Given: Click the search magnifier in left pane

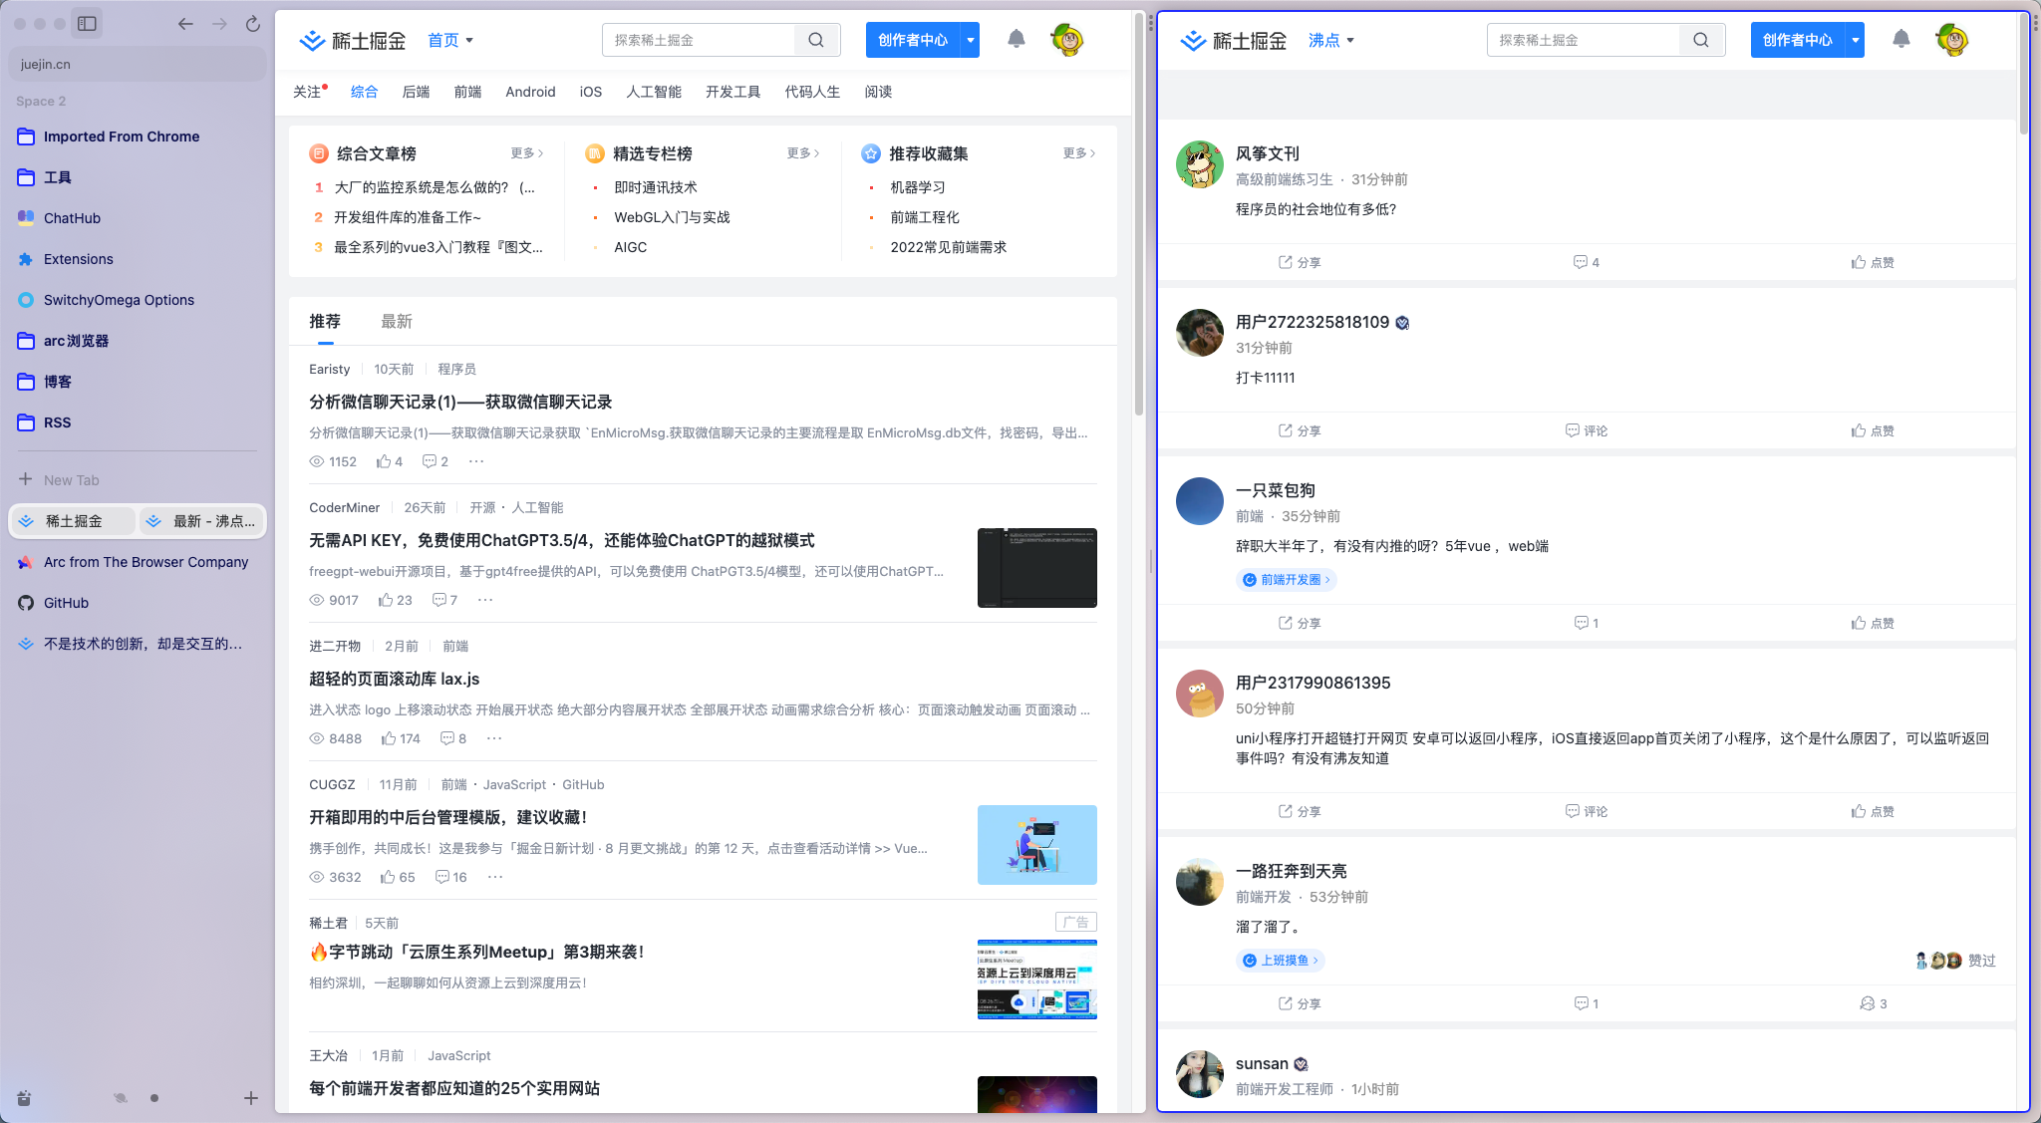Looking at the screenshot, I should coord(816,40).
